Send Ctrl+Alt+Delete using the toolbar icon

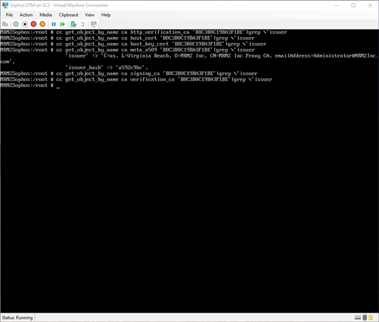click(x=5, y=24)
